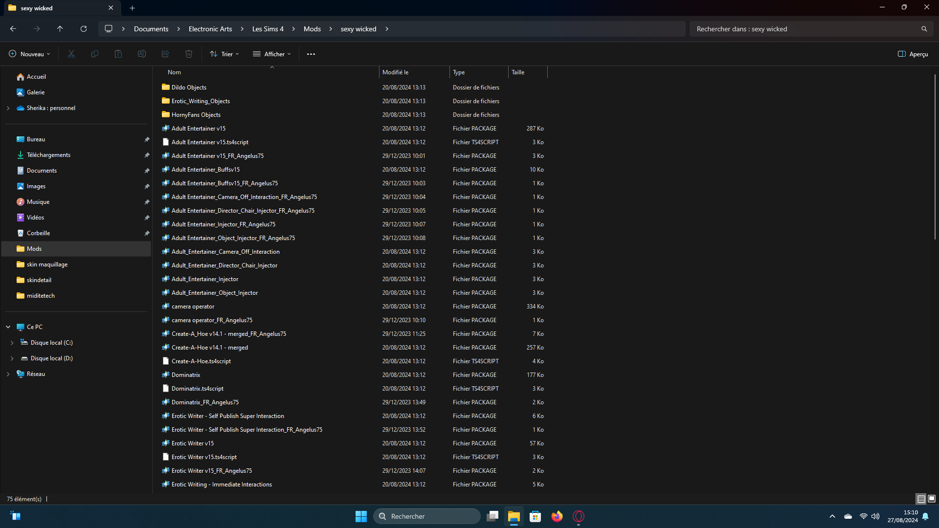
Task: Refresh the current folder view
Action: pyautogui.click(x=84, y=29)
